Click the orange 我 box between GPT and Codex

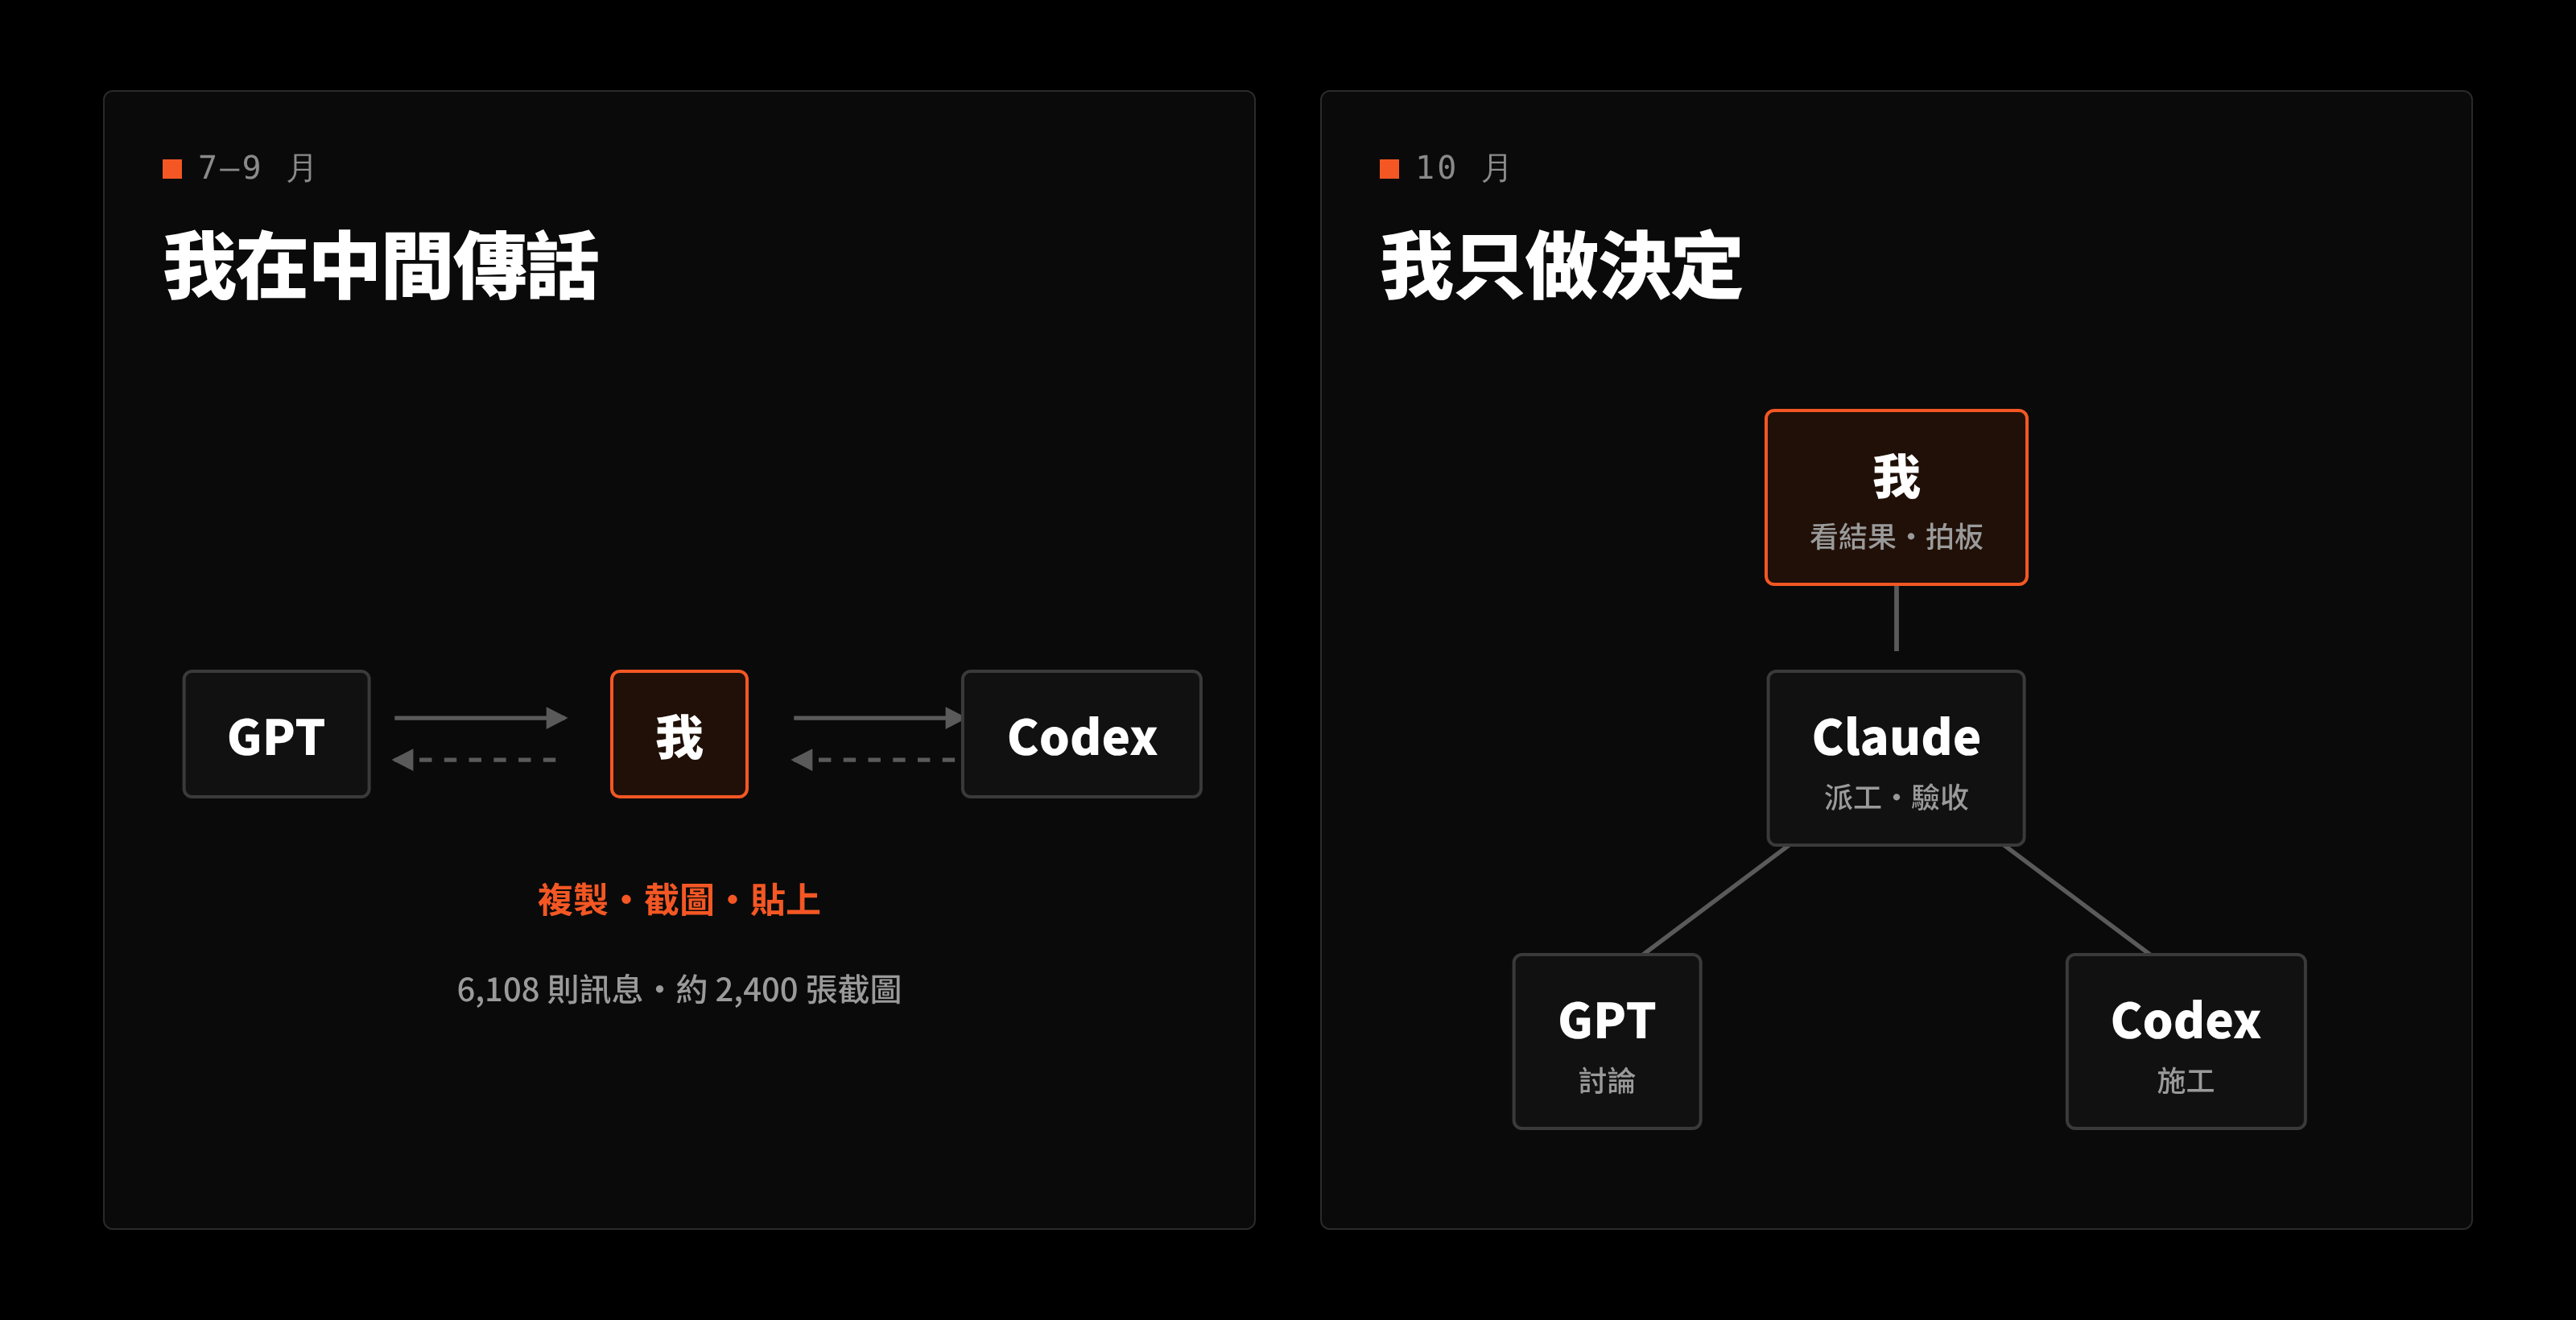(x=679, y=734)
